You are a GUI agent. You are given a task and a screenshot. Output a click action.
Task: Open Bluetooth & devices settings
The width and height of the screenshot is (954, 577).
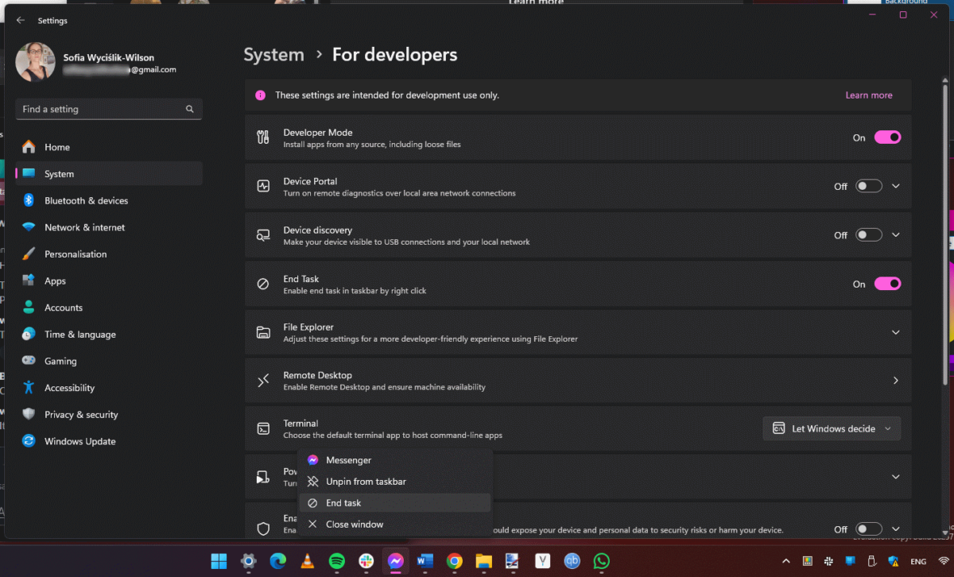[87, 200]
